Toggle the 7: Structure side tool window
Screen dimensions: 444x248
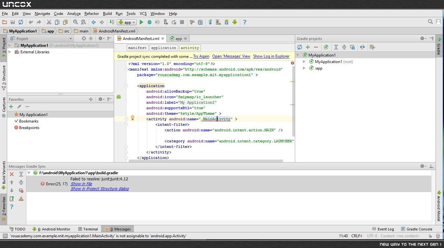(4, 78)
